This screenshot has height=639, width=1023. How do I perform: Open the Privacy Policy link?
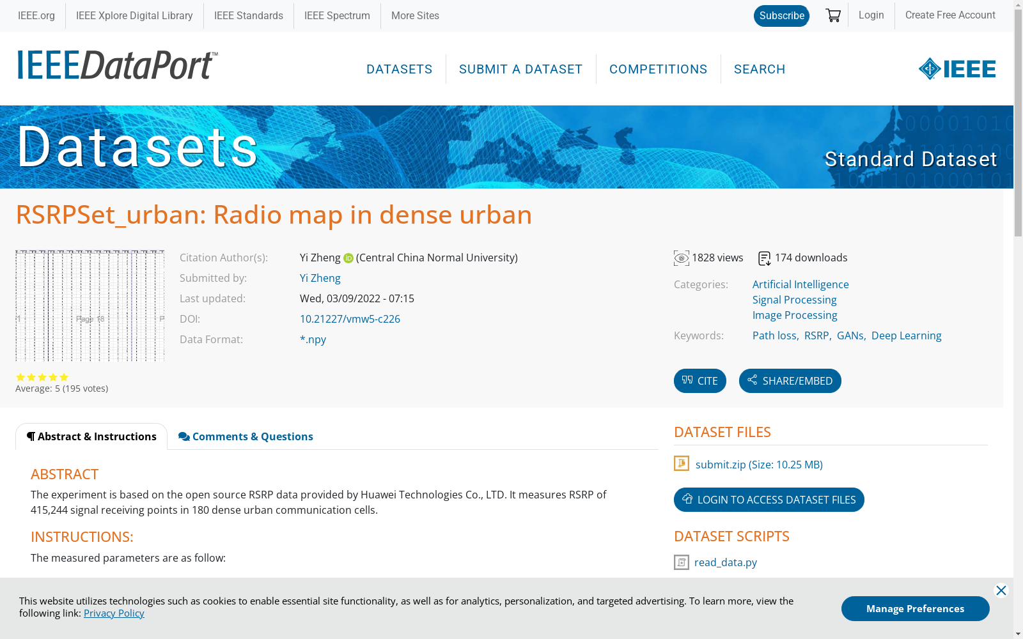[x=114, y=613]
